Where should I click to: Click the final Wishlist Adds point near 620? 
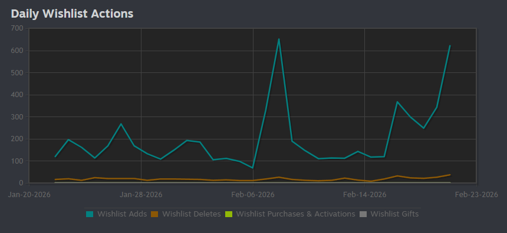[x=450, y=45]
